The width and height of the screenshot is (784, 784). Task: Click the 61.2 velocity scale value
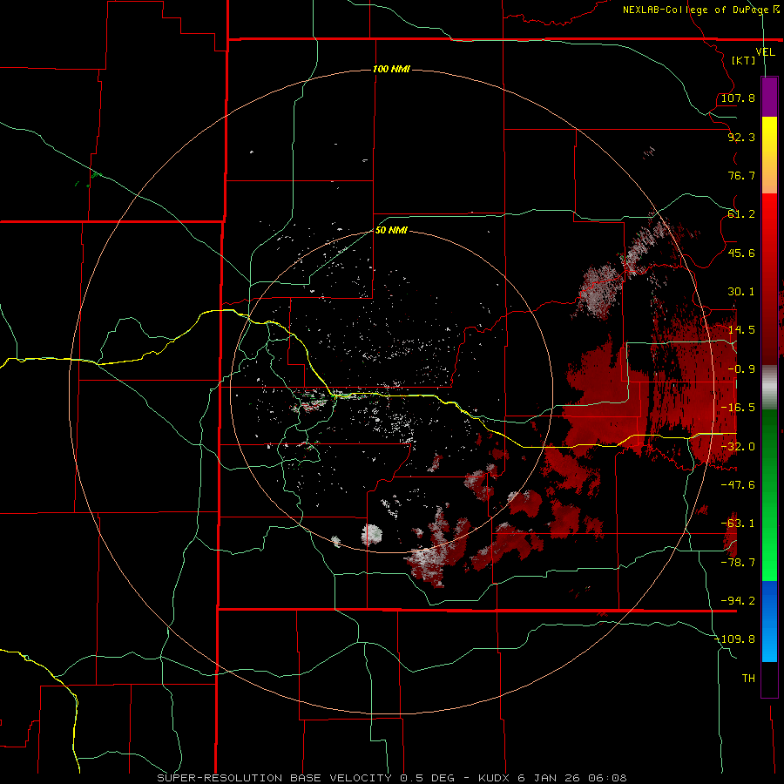point(741,214)
